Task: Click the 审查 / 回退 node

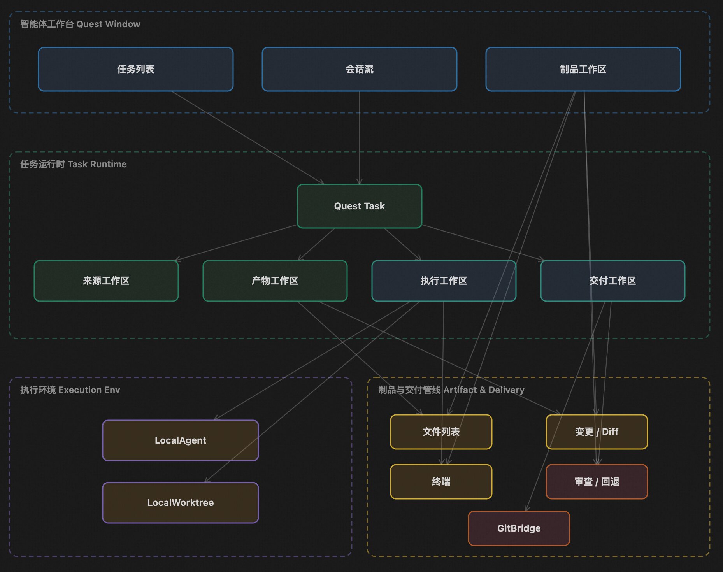Action: pyautogui.click(x=597, y=482)
